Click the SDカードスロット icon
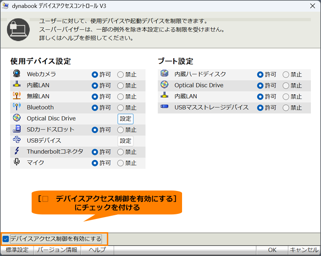321x256 pixels. (x=17, y=129)
